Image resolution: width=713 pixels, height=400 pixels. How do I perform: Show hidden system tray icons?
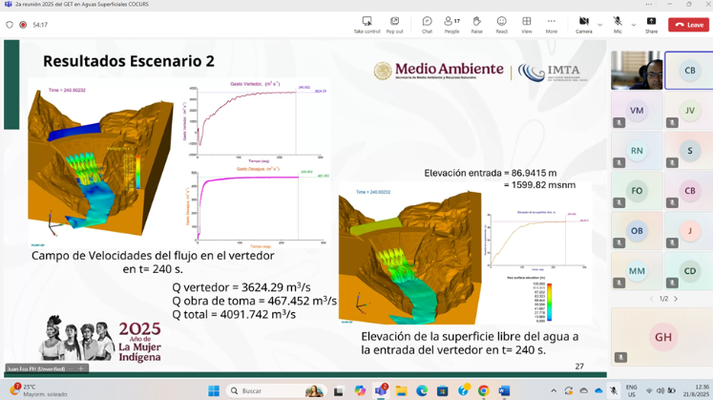(554, 390)
